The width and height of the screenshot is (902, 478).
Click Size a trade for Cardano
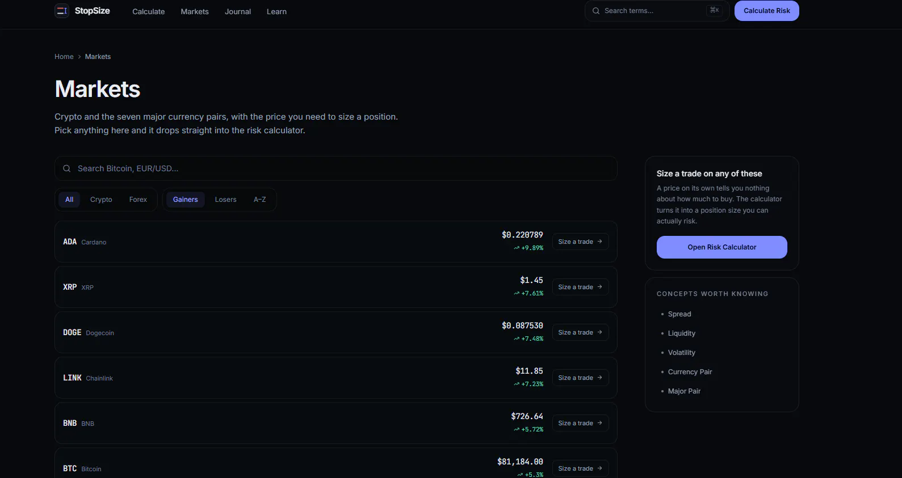click(581, 242)
